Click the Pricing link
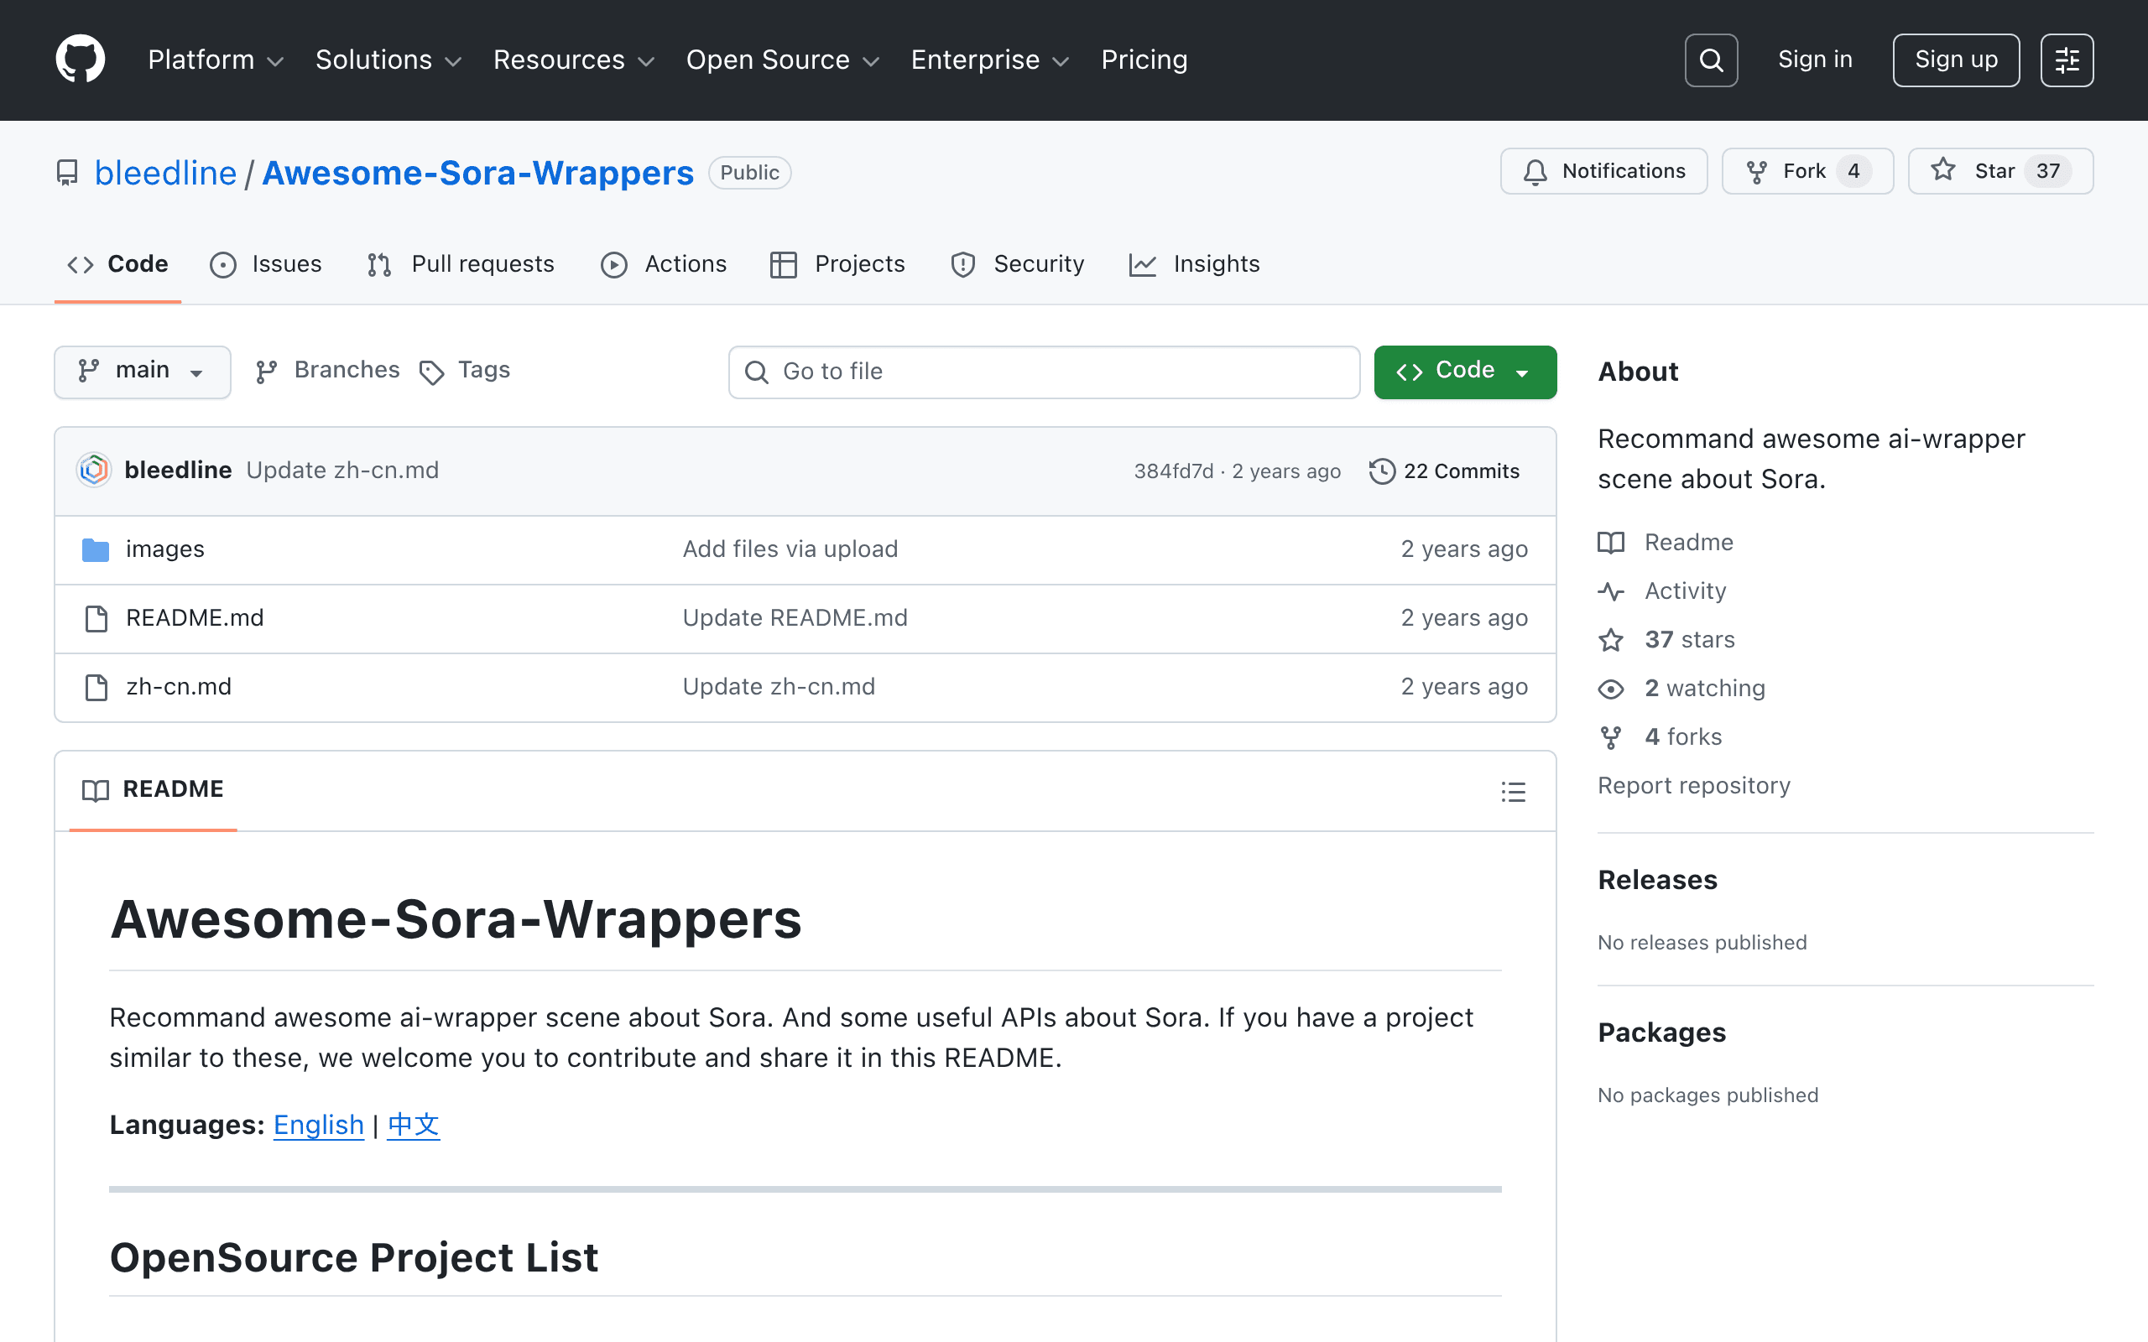 pyautogui.click(x=1144, y=60)
